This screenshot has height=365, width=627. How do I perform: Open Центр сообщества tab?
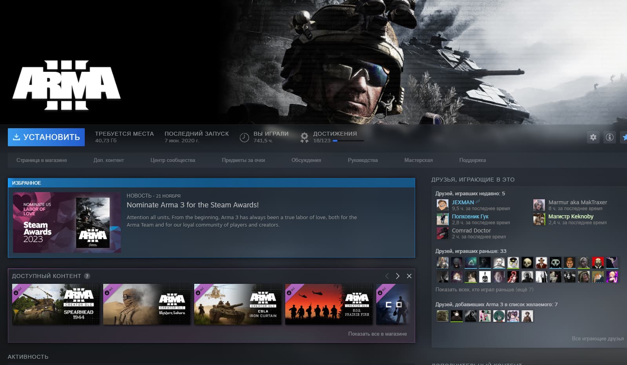click(173, 160)
